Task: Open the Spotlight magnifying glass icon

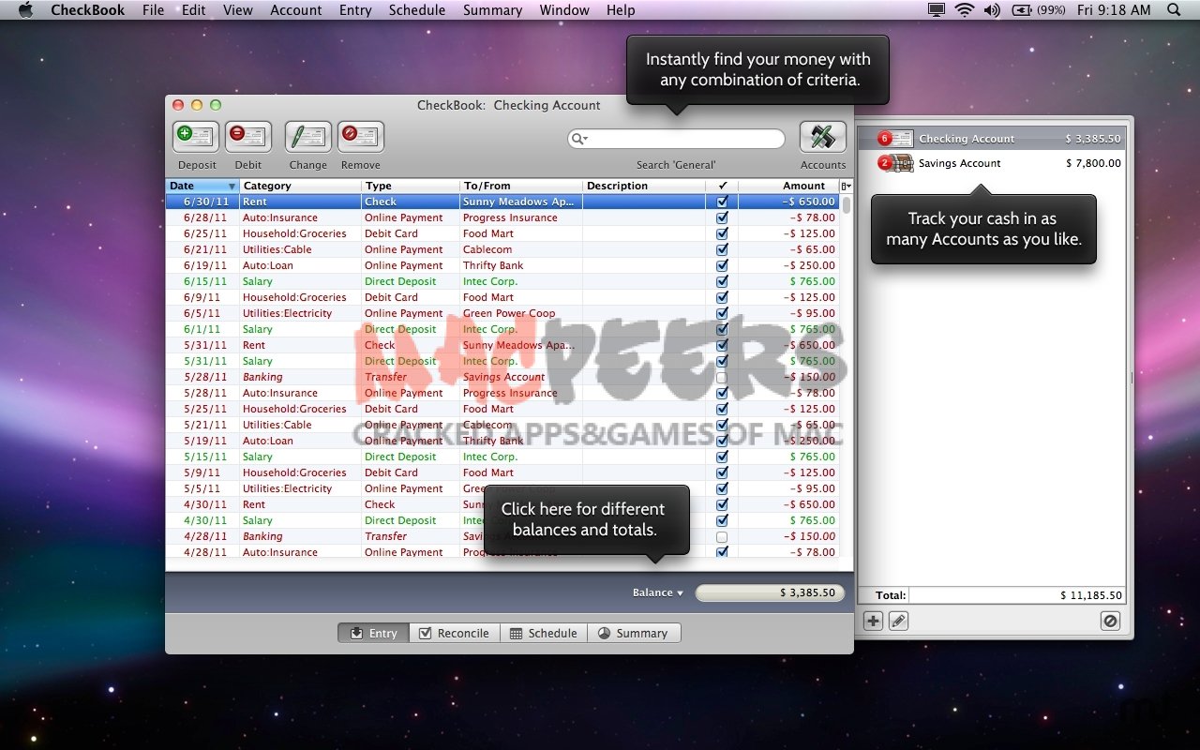Action: click(x=1174, y=10)
